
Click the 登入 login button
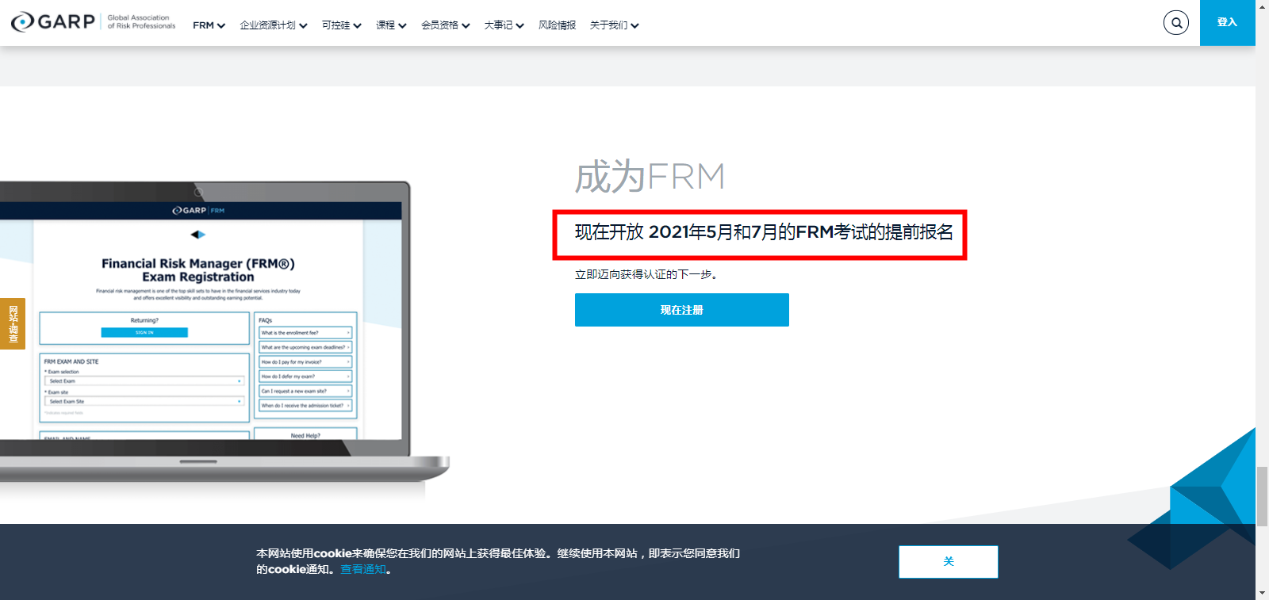point(1227,22)
